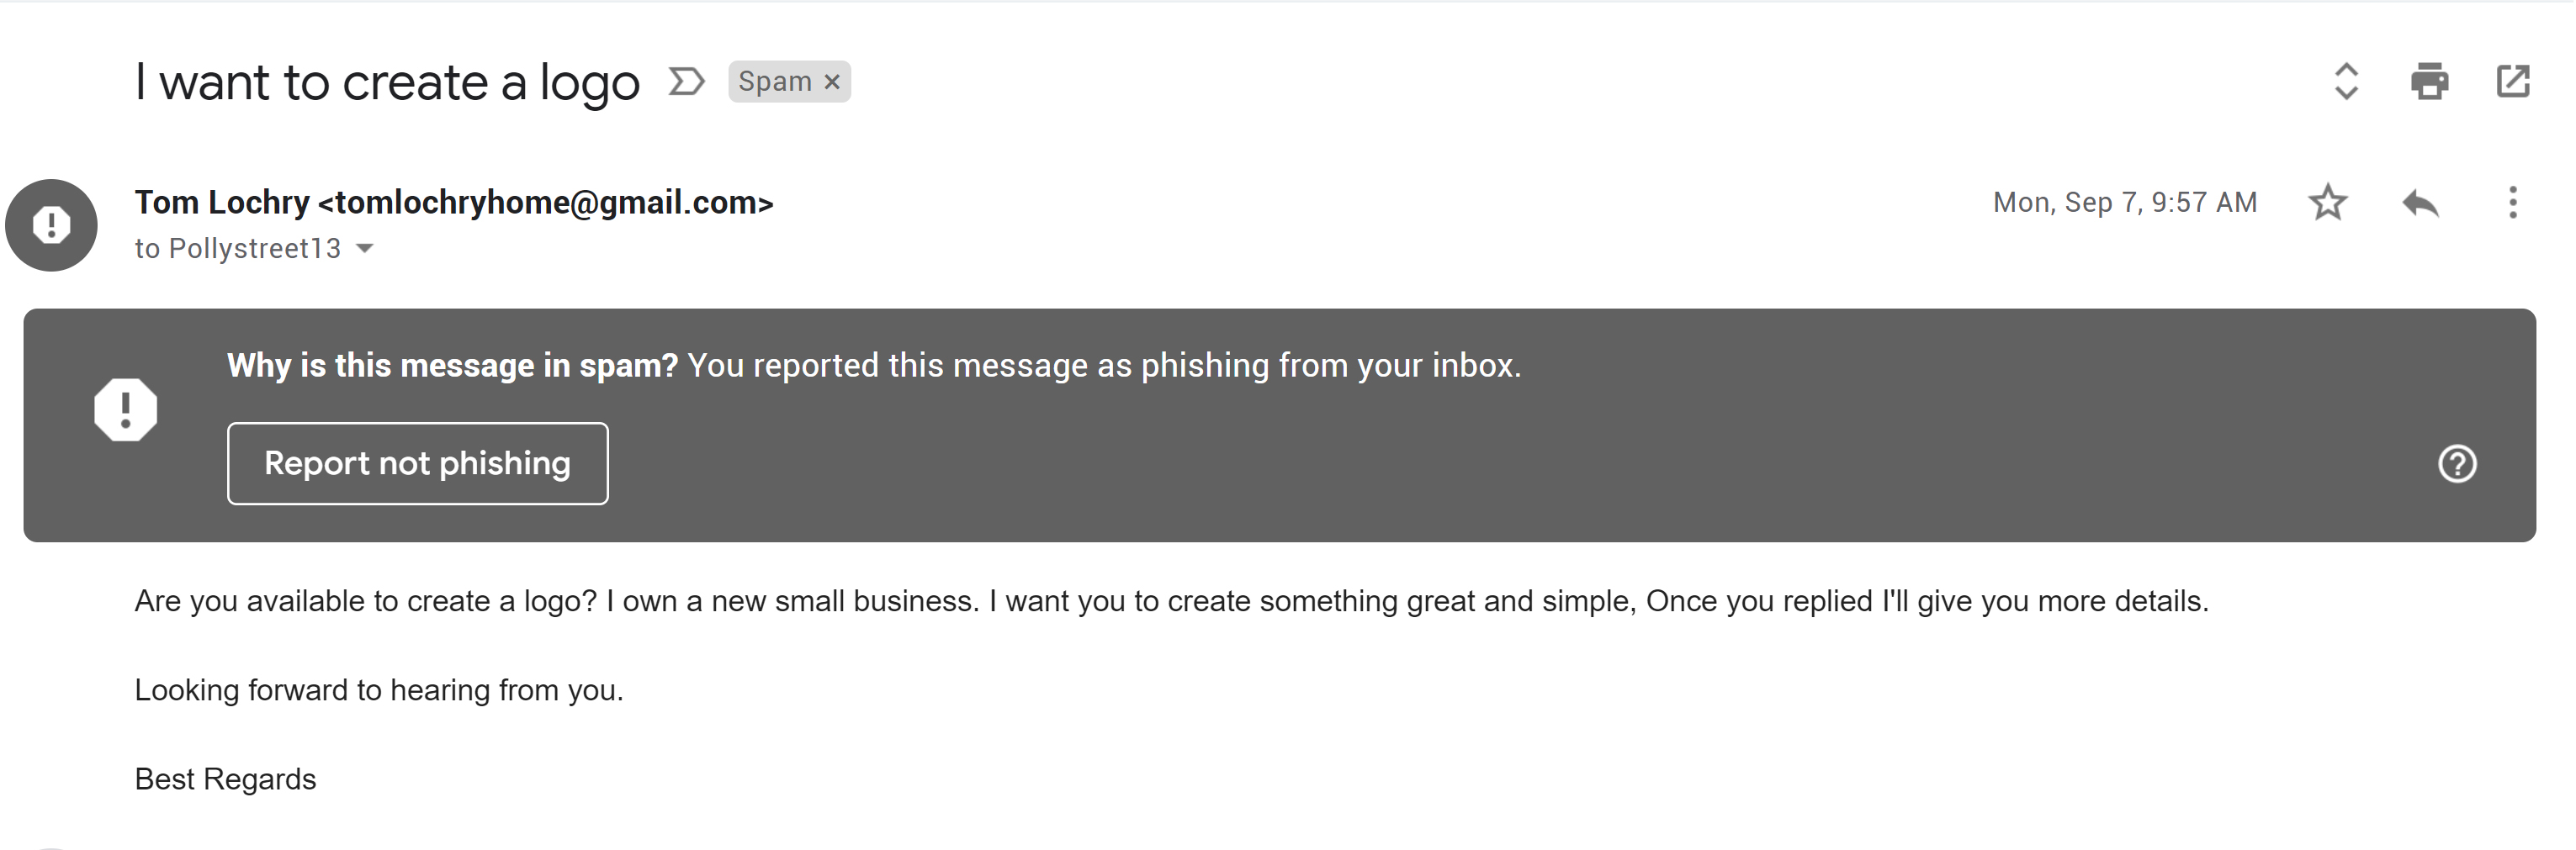Viewport: 2576px width, 850px height.
Task: Expand all messages in conversation
Action: tap(2346, 81)
